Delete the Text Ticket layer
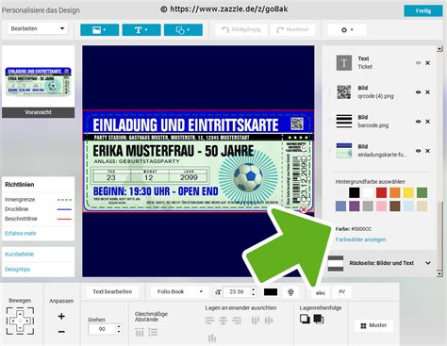Screen dimensions: 447x346 pyautogui.click(x=428, y=63)
